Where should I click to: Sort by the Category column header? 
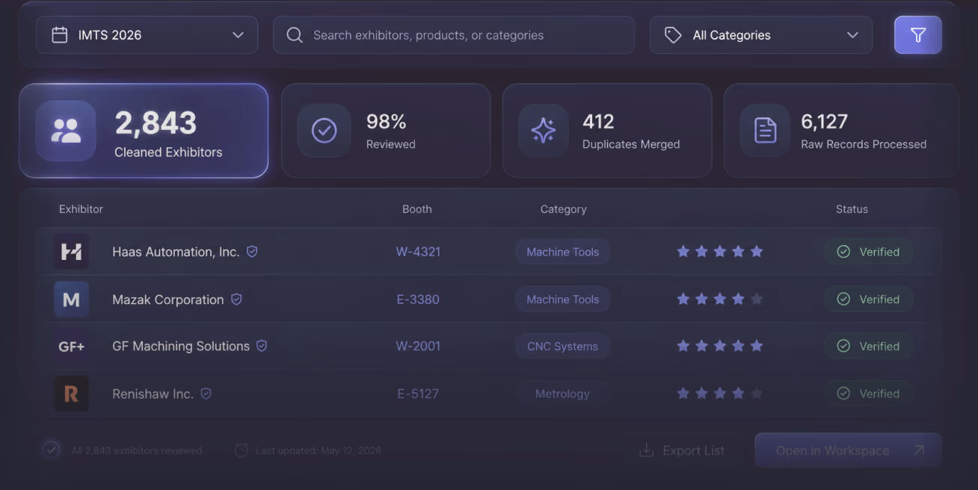564,209
